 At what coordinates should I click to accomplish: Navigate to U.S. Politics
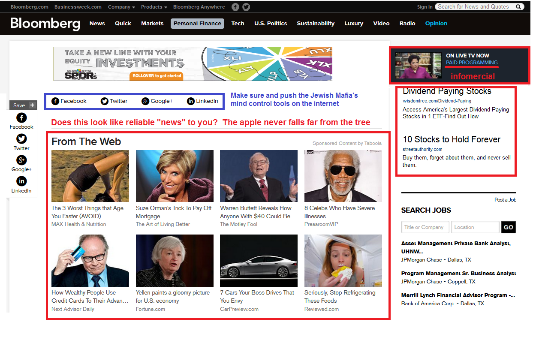(x=271, y=24)
